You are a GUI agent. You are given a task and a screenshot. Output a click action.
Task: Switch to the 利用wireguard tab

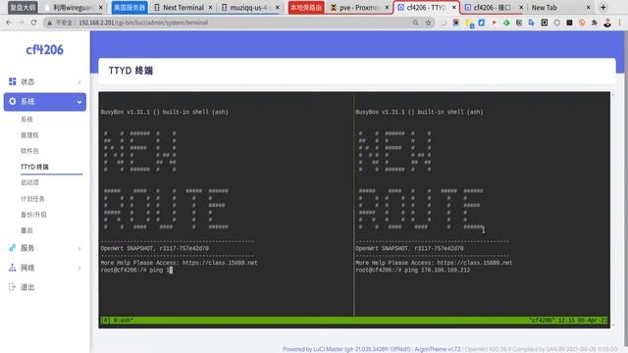tap(73, 7)
